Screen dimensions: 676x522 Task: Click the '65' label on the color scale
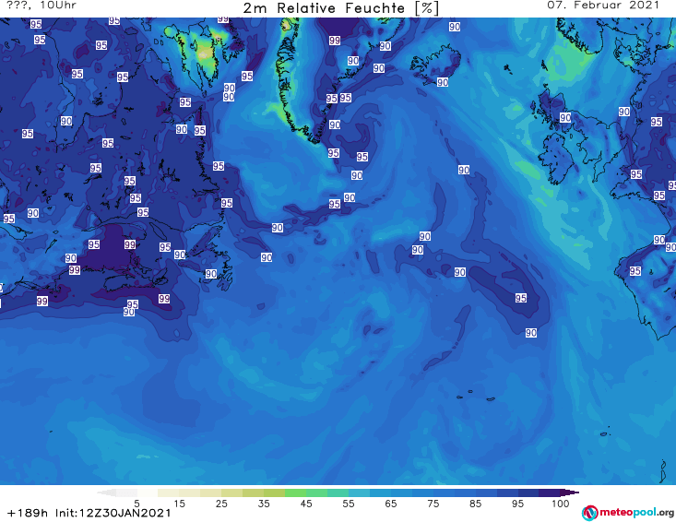[391, 504]
